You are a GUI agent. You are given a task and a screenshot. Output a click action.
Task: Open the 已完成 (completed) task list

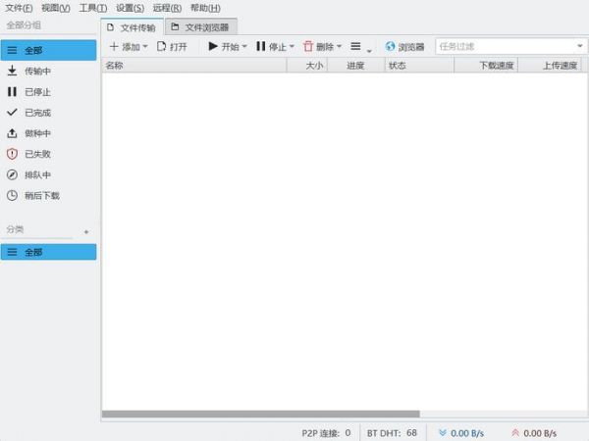coord(37,112)
